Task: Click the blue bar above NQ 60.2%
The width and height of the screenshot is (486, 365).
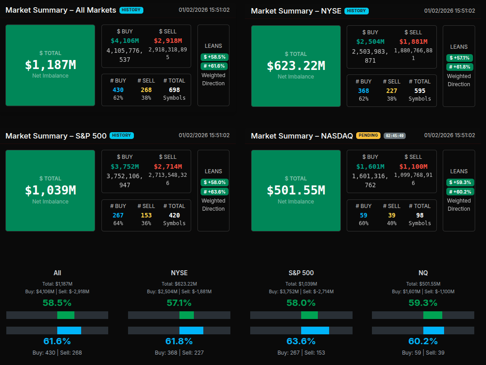Action: click(x=433, y=331)
